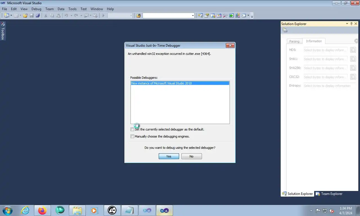Open the Solution Configurations combo box

(x=120, y=16)
